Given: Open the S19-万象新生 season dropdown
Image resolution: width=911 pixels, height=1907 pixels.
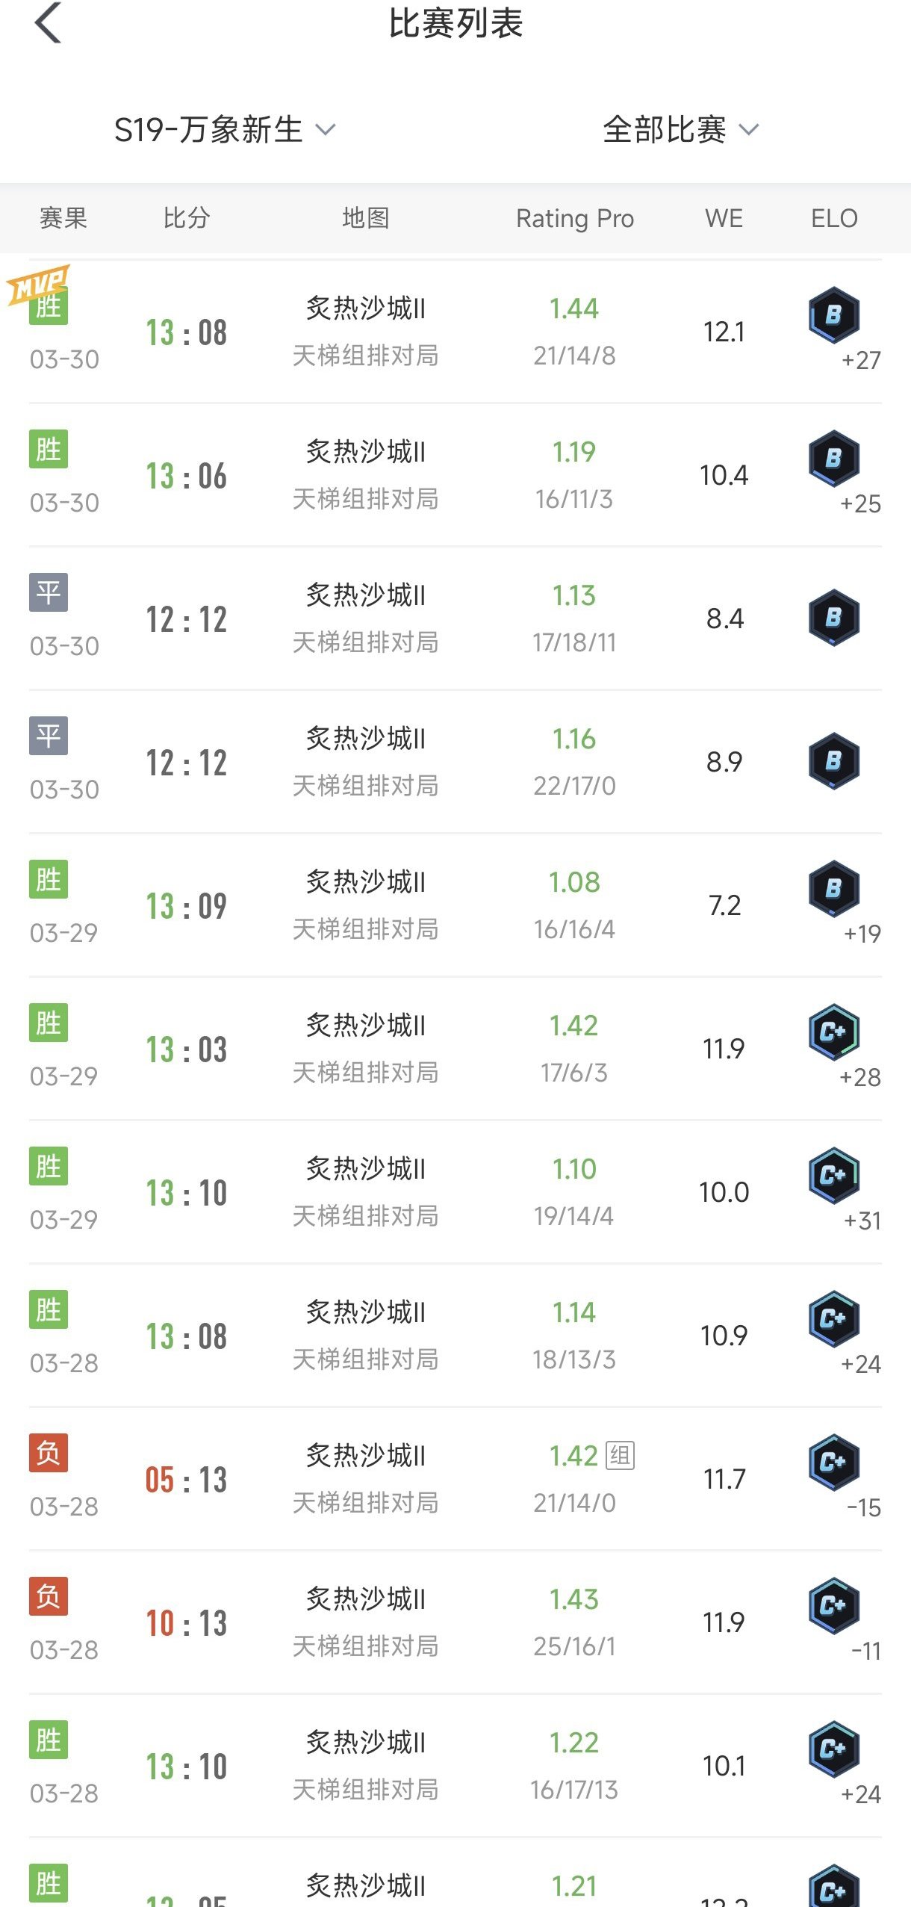Looking at the screenshot, I should (x=224, y=130).
